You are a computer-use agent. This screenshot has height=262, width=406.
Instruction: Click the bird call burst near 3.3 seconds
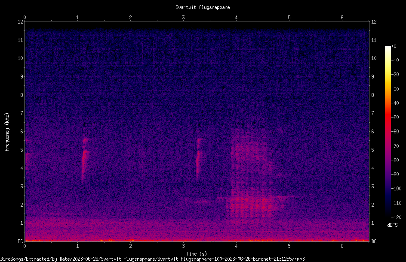pos(199,160)
